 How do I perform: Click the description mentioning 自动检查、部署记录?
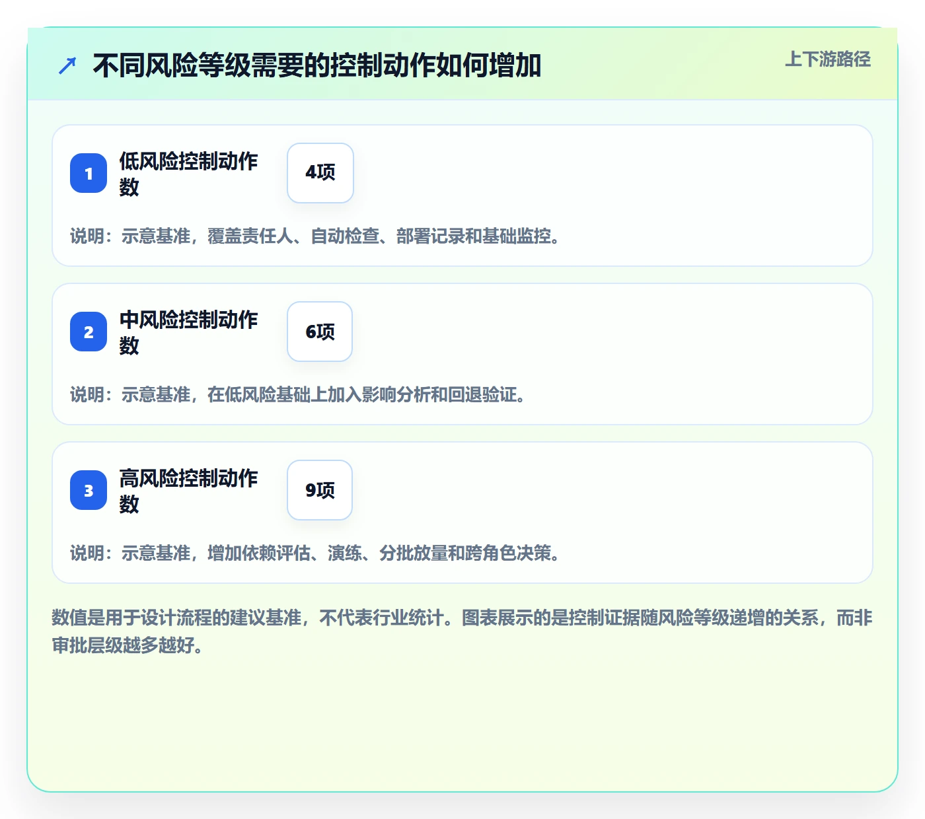(316, 236)
